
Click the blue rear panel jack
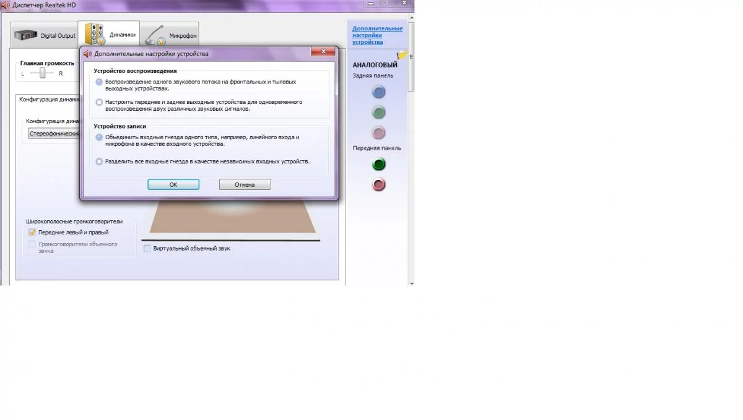[378, 92]
